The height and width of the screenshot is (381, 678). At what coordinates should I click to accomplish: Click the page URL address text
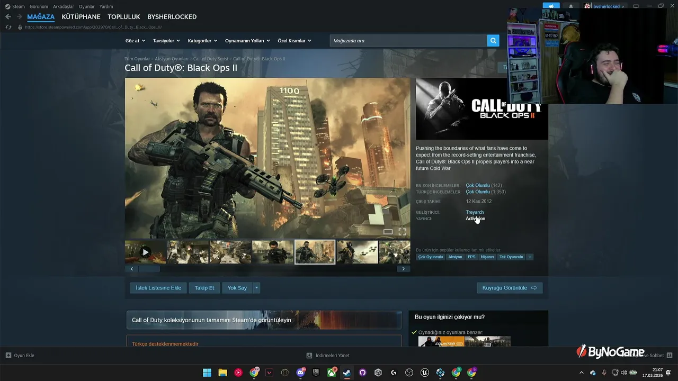pyautogui.click(x=93, y=27)
